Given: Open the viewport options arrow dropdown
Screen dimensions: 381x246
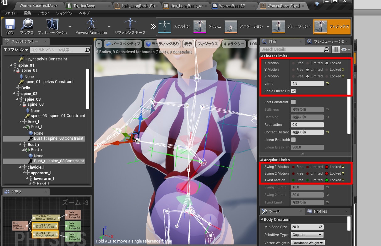Looking at the screenshot, I should click(99, 44).
